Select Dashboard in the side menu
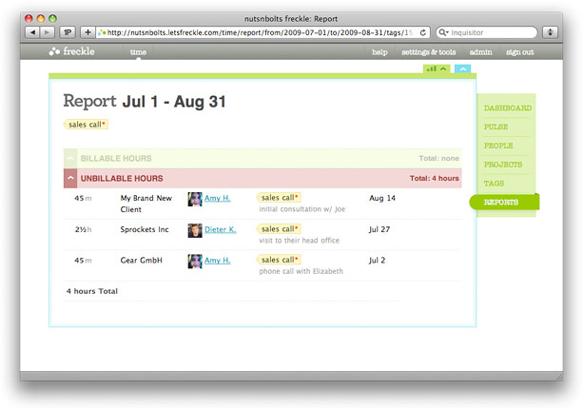583x410 pixels. pos(507,108)
